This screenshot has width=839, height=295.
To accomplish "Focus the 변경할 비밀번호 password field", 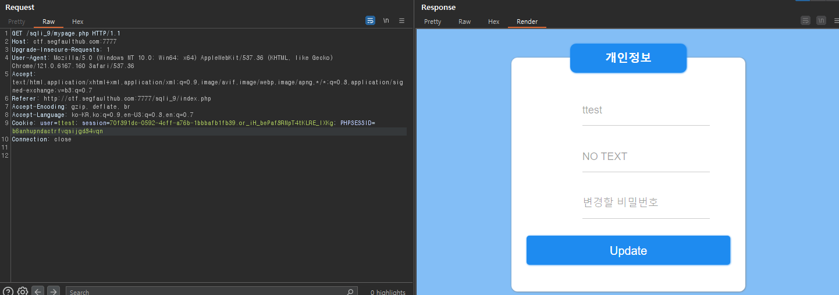I will click(x=646, y=202).
